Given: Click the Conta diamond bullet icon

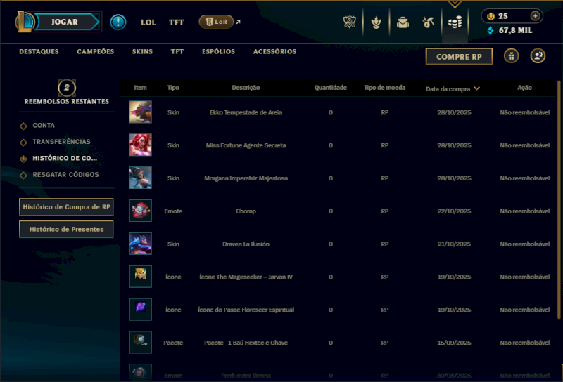Looking at the screenshot, I should tap(23, 126).
